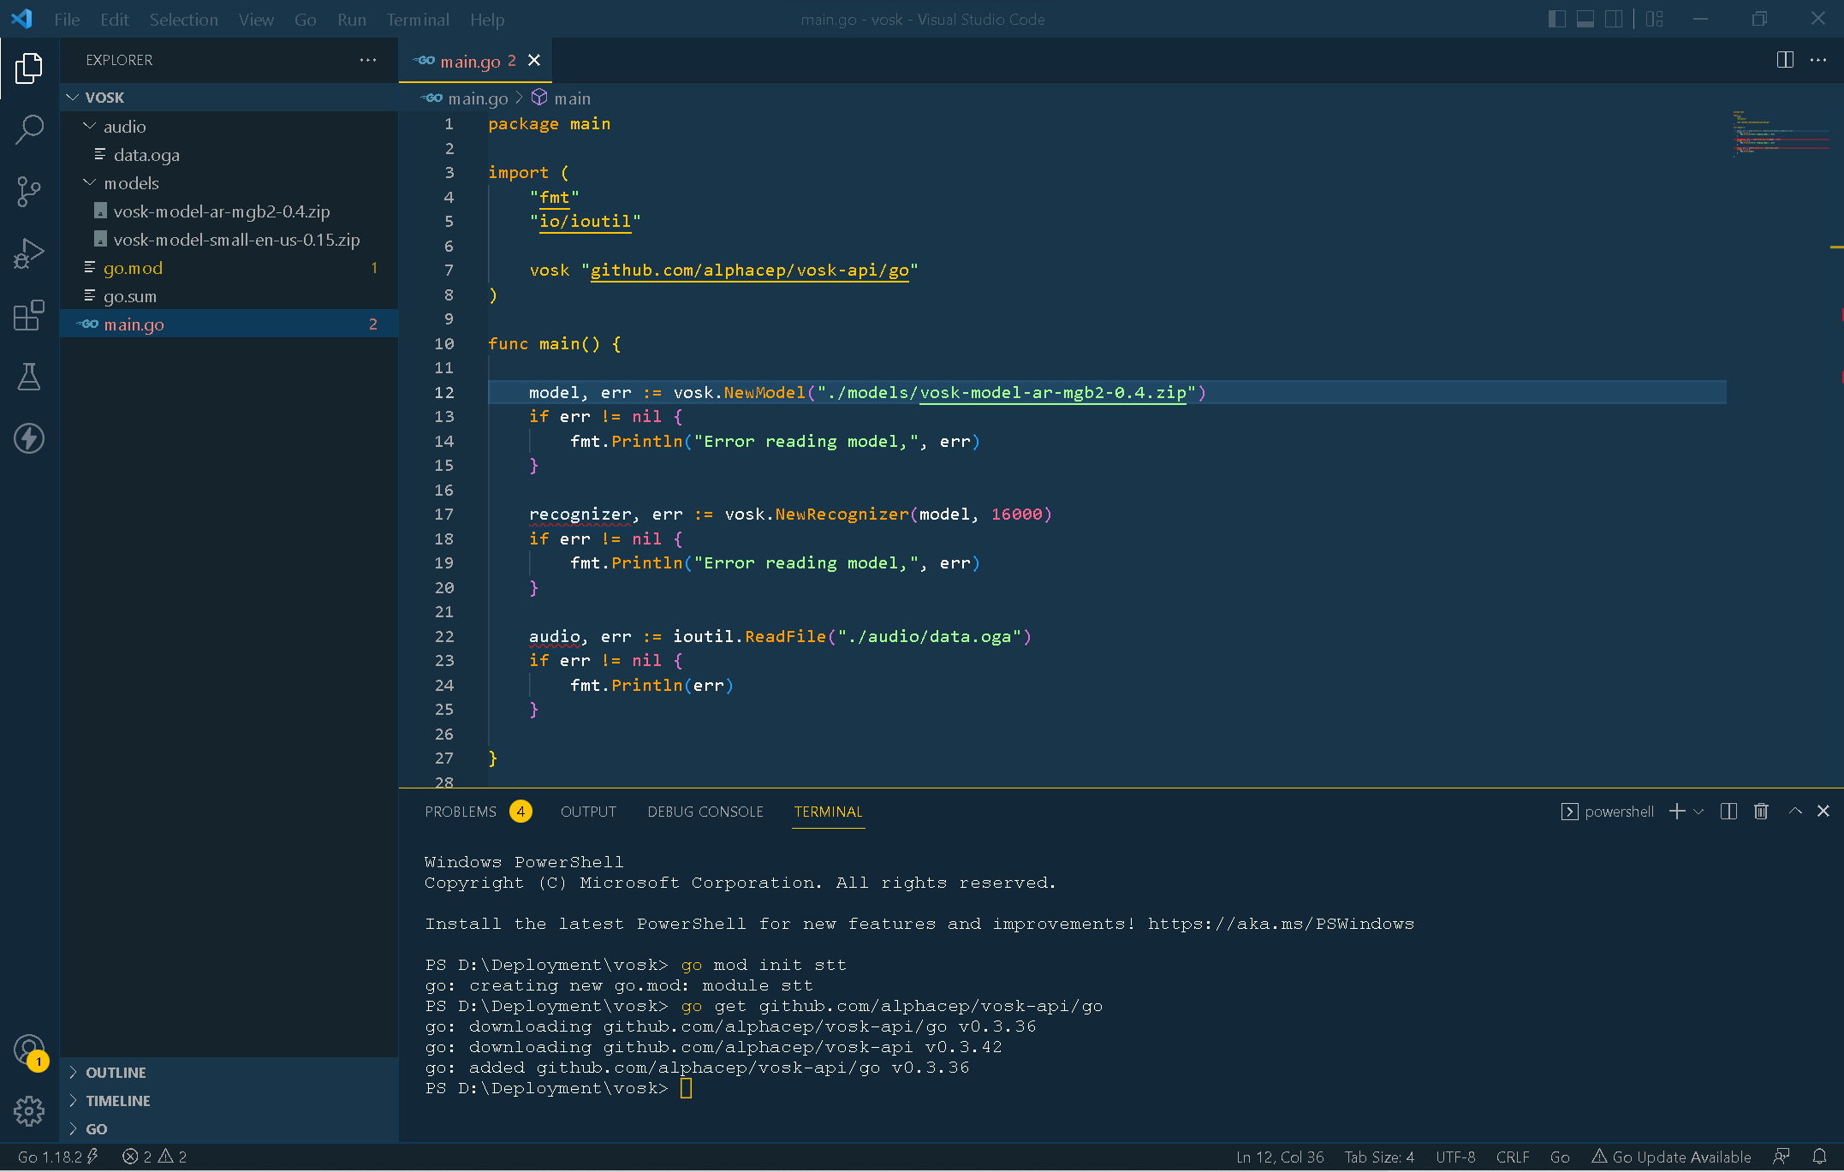The width and height of the screenshot is (1844, 1172).
Task: Collapse the VOSK folder
Action: point(73,97)
